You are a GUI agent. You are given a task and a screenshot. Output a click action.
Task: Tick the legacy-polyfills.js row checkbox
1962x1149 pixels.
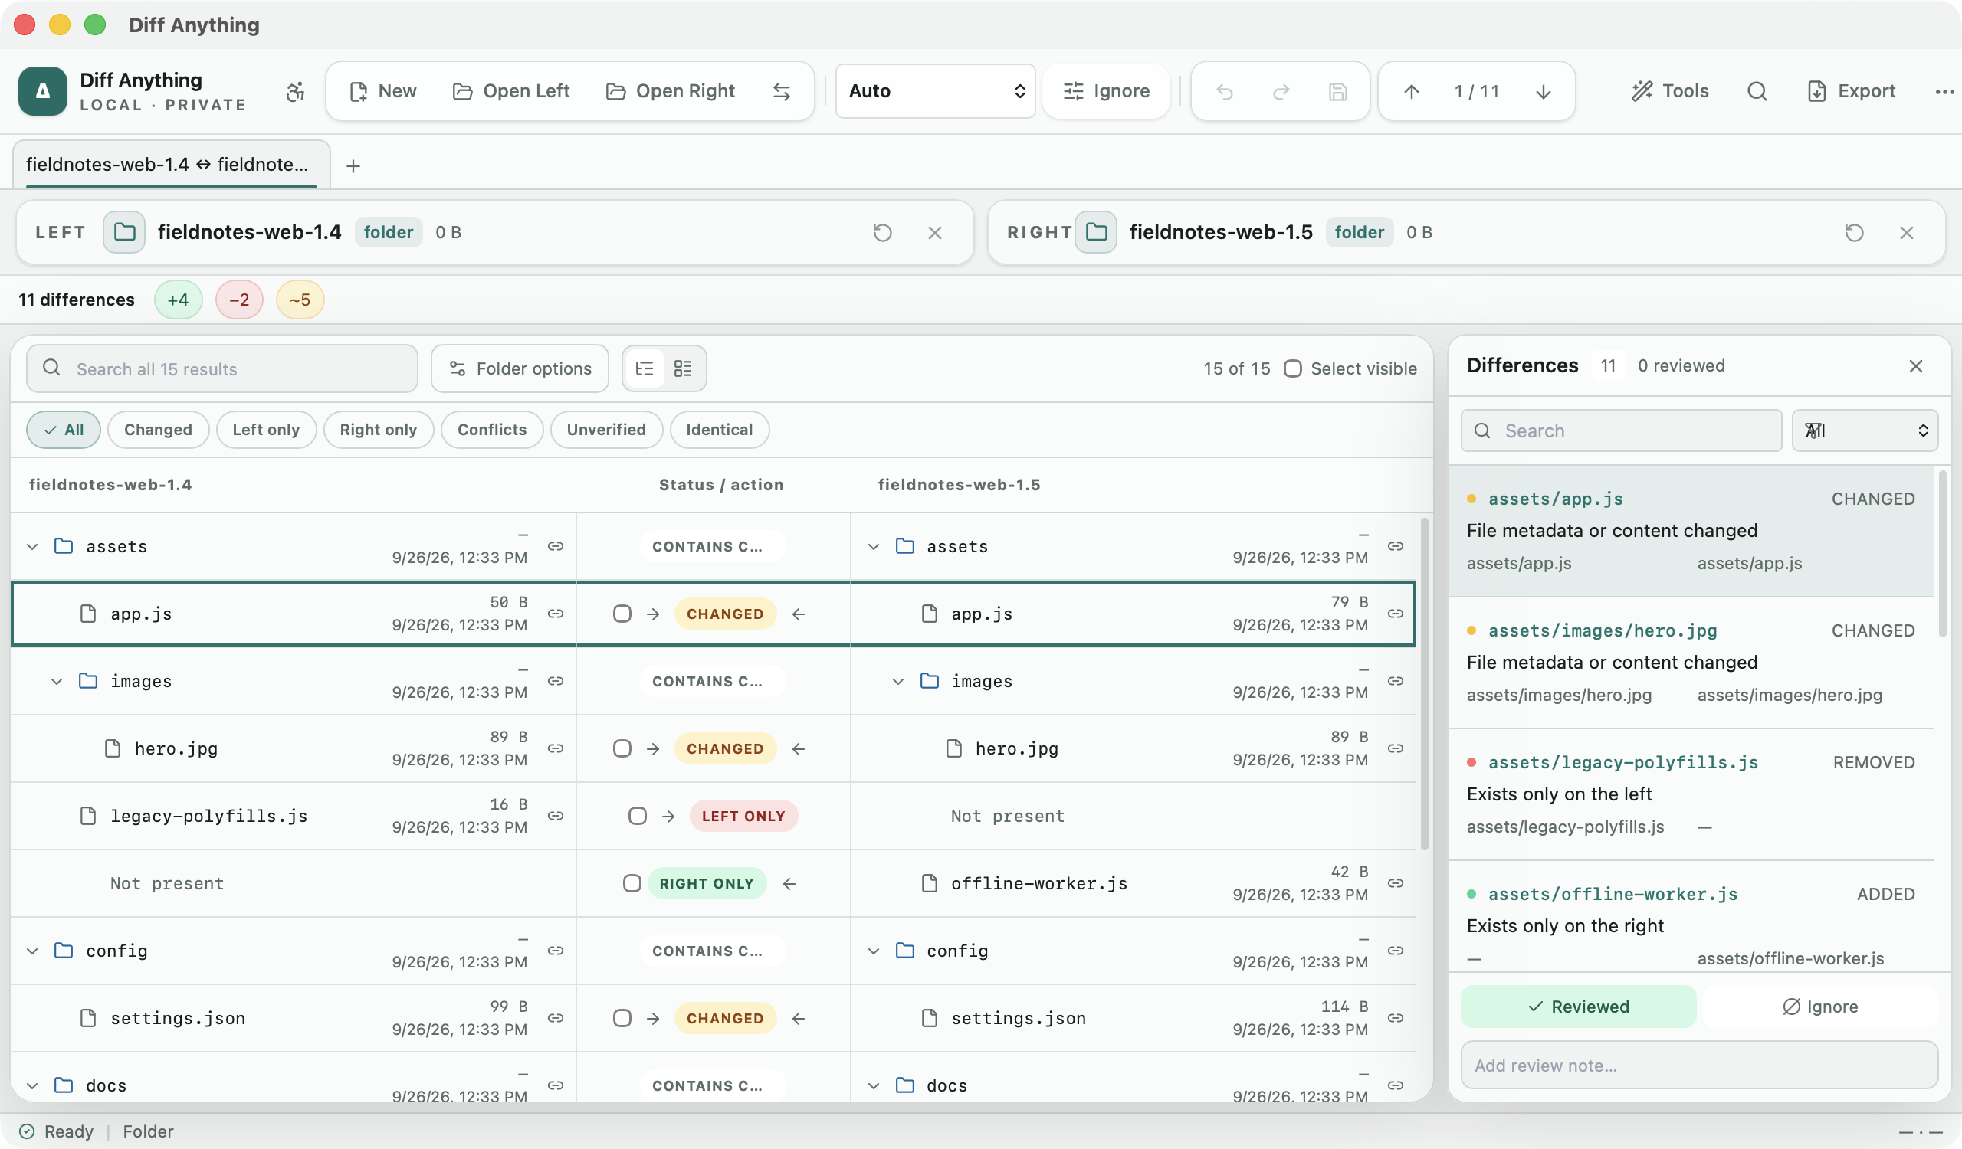[638, 816]
